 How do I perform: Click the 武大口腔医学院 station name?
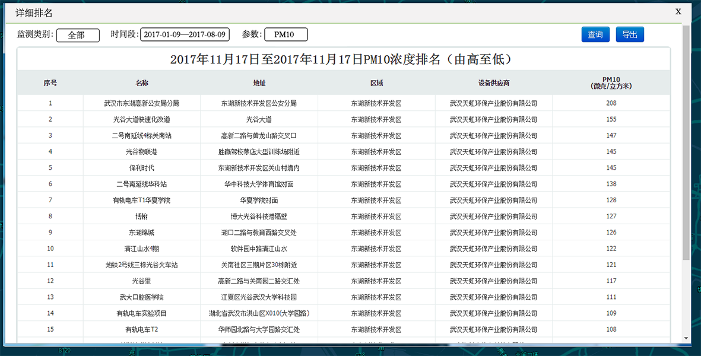[141, 297]
